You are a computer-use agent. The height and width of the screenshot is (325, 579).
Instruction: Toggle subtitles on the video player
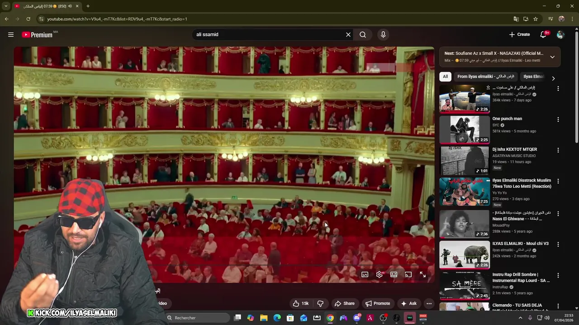365,274
